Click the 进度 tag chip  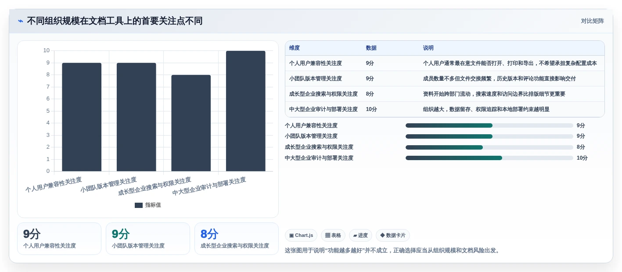pos(360,236)
